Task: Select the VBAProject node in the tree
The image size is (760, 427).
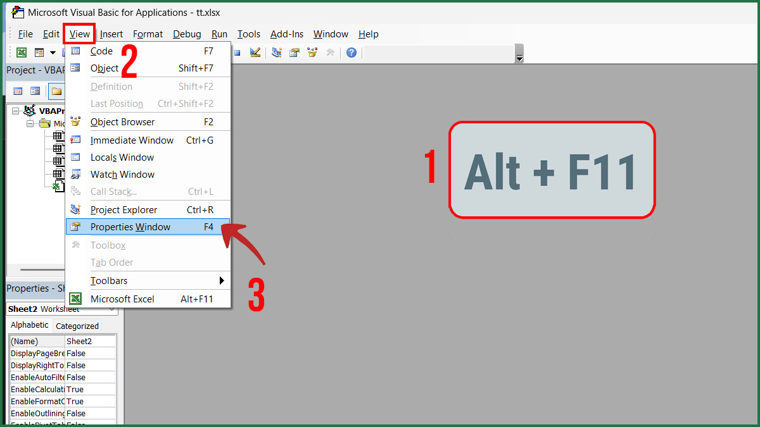Action: (49, 110)
